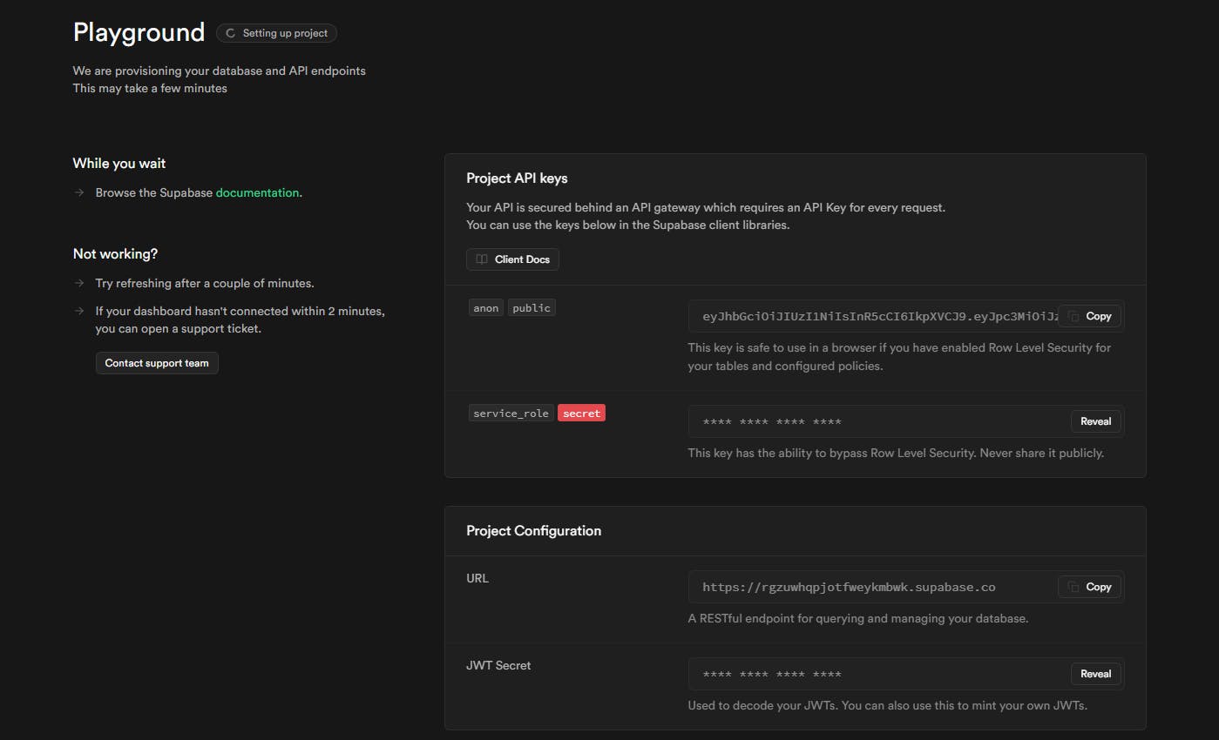The height and width of the screenshot is (740, 1219).
Task: Click the service_role tag label
Action: pyautogui.click(x=511, y=414)
